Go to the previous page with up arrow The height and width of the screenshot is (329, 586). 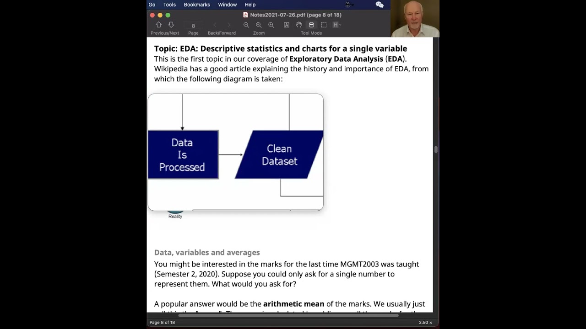(159, 25)
